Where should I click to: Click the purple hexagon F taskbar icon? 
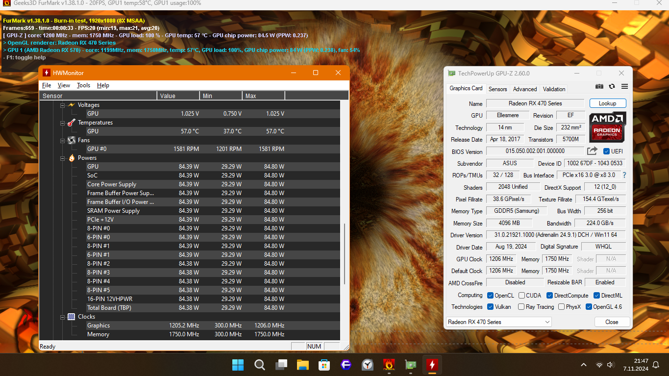346,365
